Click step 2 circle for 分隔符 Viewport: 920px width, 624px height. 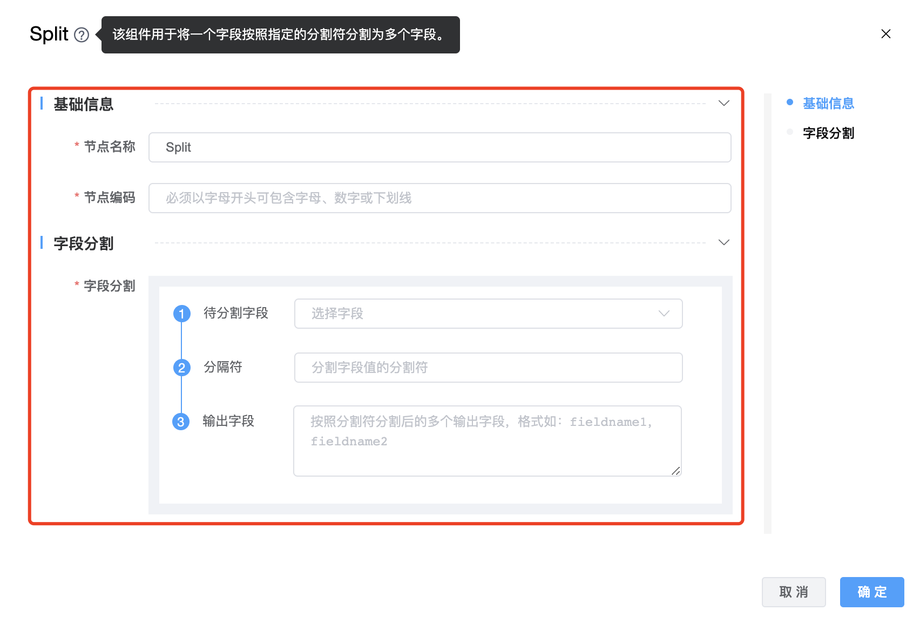tap(181, 368)
